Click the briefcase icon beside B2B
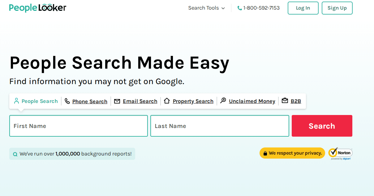Image resolution: width=374 pixels, height=196 pixels. click(x=285, y=101)
